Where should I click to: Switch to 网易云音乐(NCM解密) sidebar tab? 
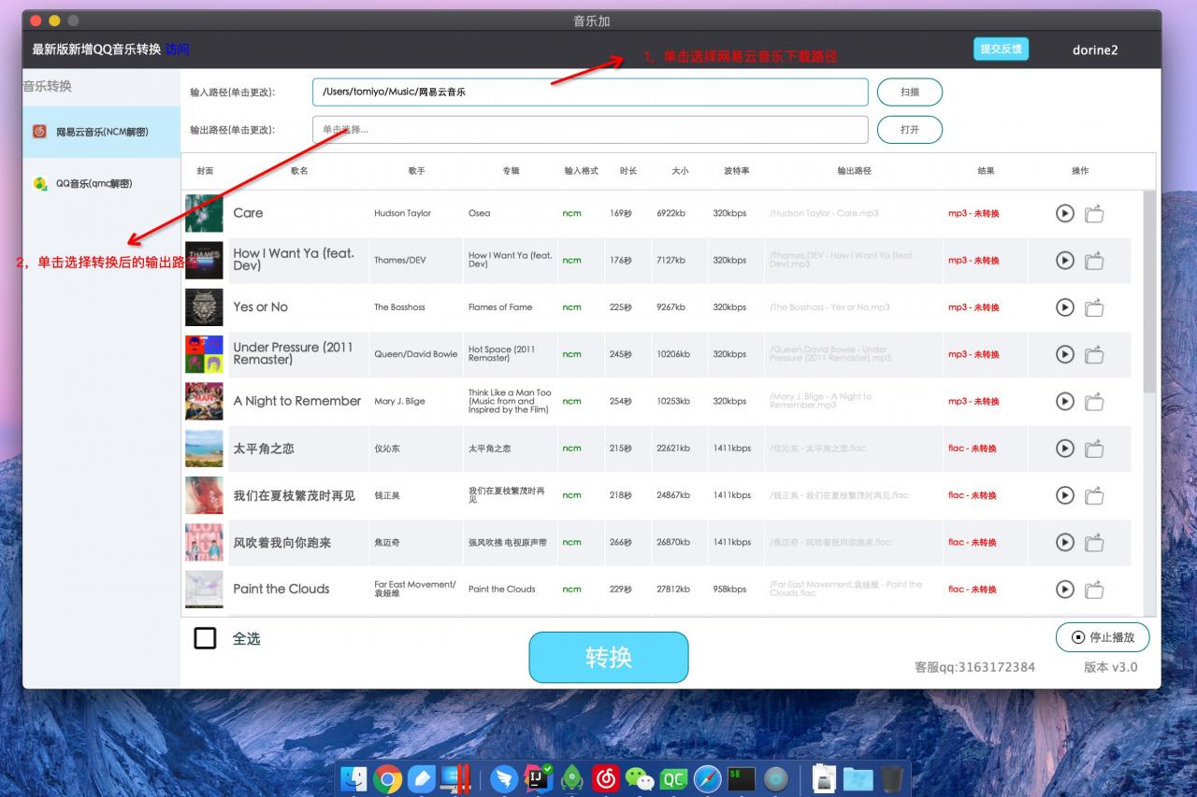(x=101, y=132)
